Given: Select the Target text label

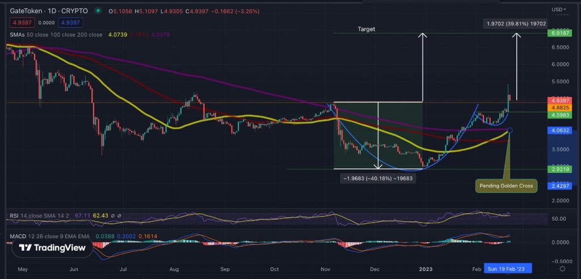Looking at the screenshot, I should pyautogui.click(x=366, y=29).
